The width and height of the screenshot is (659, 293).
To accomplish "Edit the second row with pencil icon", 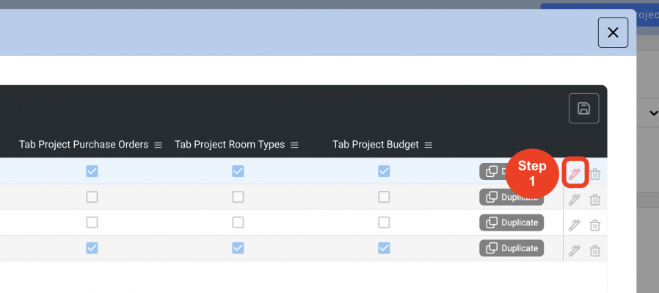I will (574, 199).
